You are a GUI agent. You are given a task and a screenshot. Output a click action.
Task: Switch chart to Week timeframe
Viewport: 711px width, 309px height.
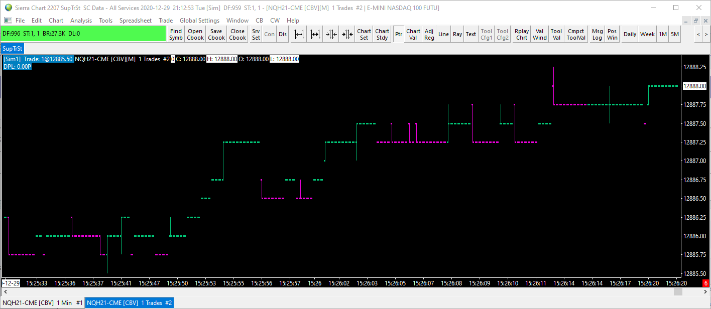point(647,34)
